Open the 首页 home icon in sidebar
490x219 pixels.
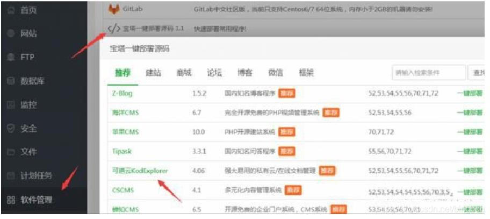pyautogui.click(x=11, y=10)
